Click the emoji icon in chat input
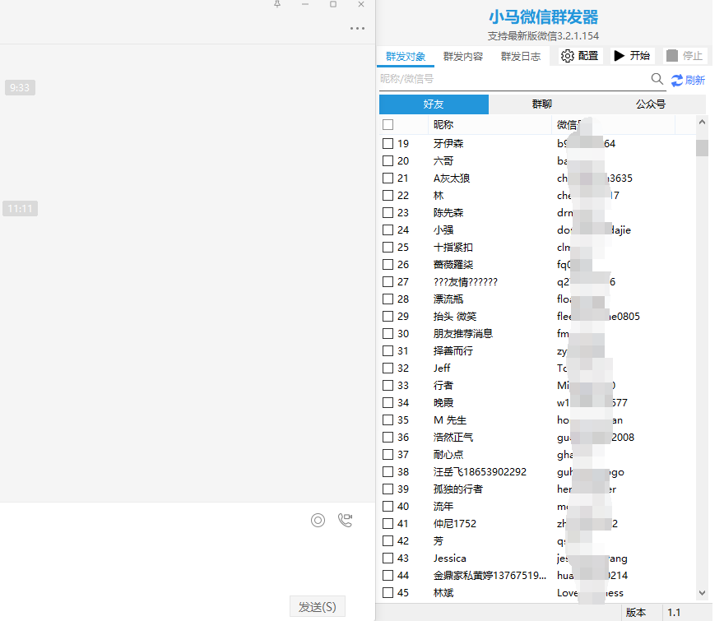 (318, 521)
